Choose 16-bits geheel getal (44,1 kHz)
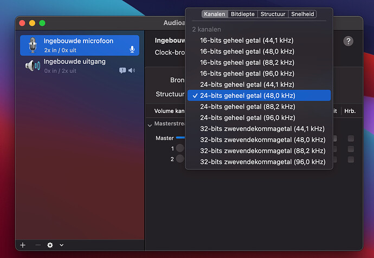 (259, 41)
